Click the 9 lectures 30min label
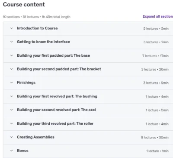 [155, 137]
